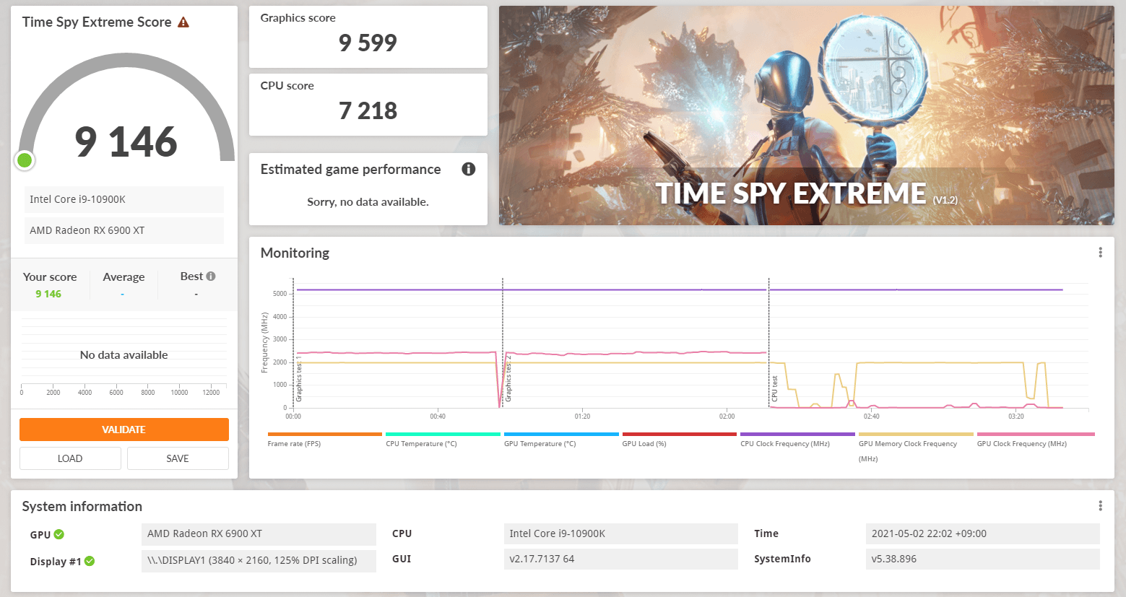The height and width of the screenshot is (597, 1126).
Task: Click the SystemInfo version v5.38.896
Action: point(982,559)
